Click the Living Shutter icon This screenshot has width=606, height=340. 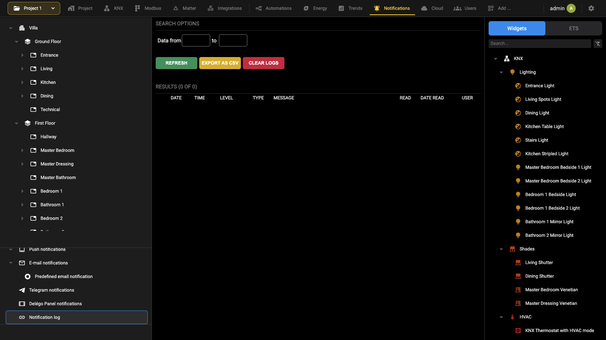pyautogui.click(x=518, y=263)
